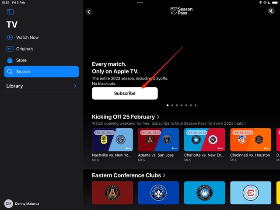Tap the MLS Season Pass logo
This screenshot has height=210, width=280.
[x=182, y=11]
